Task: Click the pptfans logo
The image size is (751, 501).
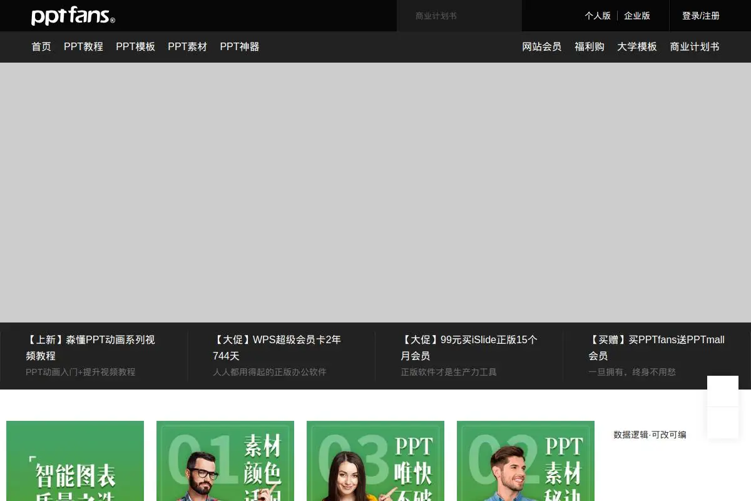Action: point(73,16)
